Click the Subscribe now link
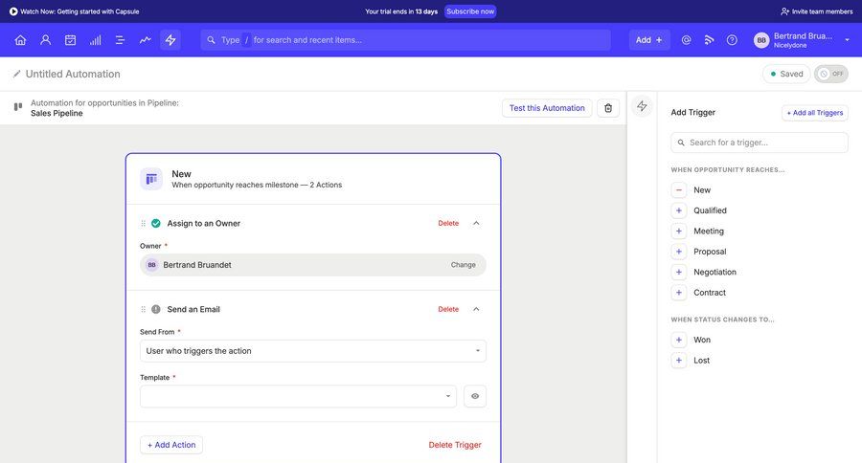Screen dimensions: 862x463 (x=470, y=11)
